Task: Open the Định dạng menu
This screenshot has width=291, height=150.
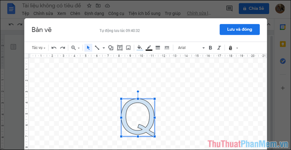Action: (x=94, y=14)
